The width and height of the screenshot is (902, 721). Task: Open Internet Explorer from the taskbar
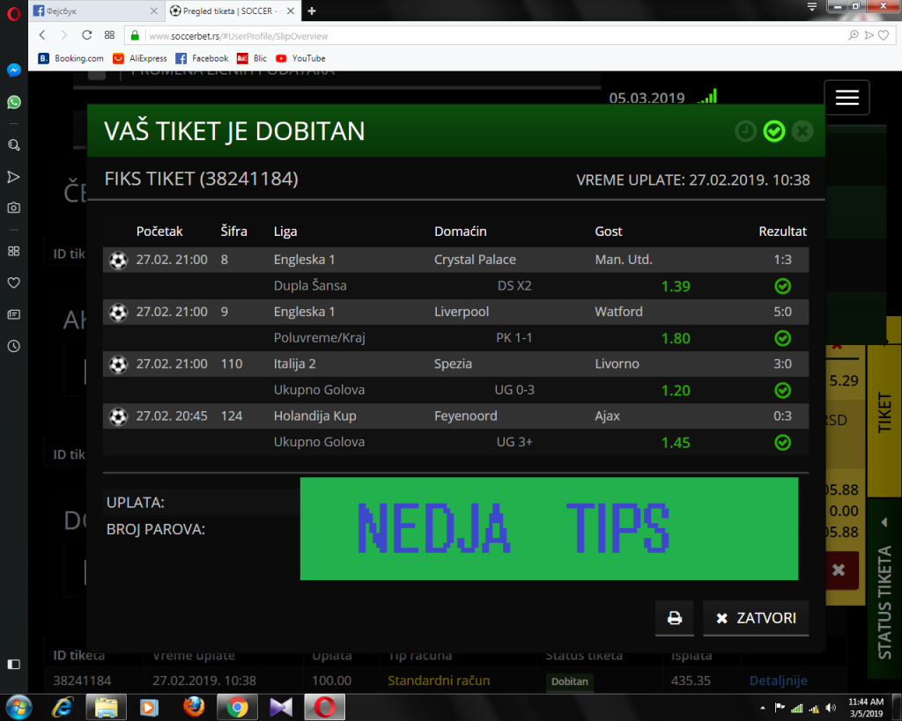[63, 707]
